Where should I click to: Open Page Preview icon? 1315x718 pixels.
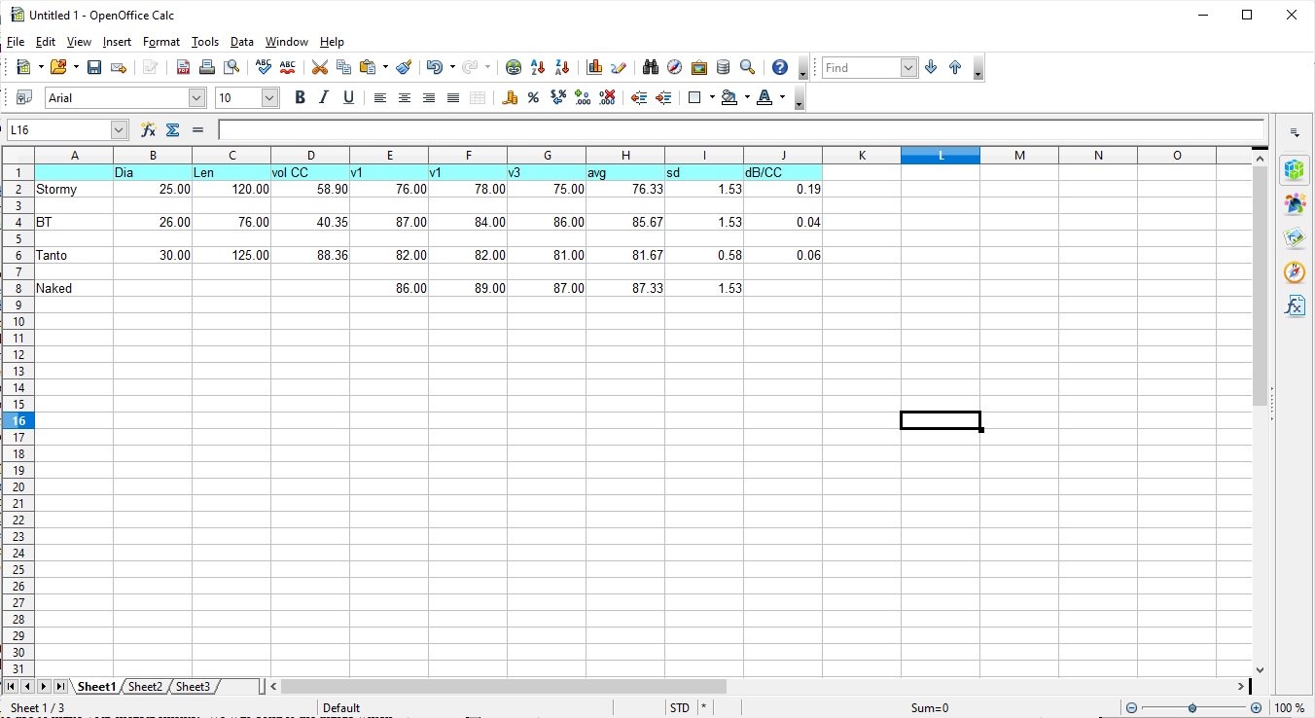231,67
